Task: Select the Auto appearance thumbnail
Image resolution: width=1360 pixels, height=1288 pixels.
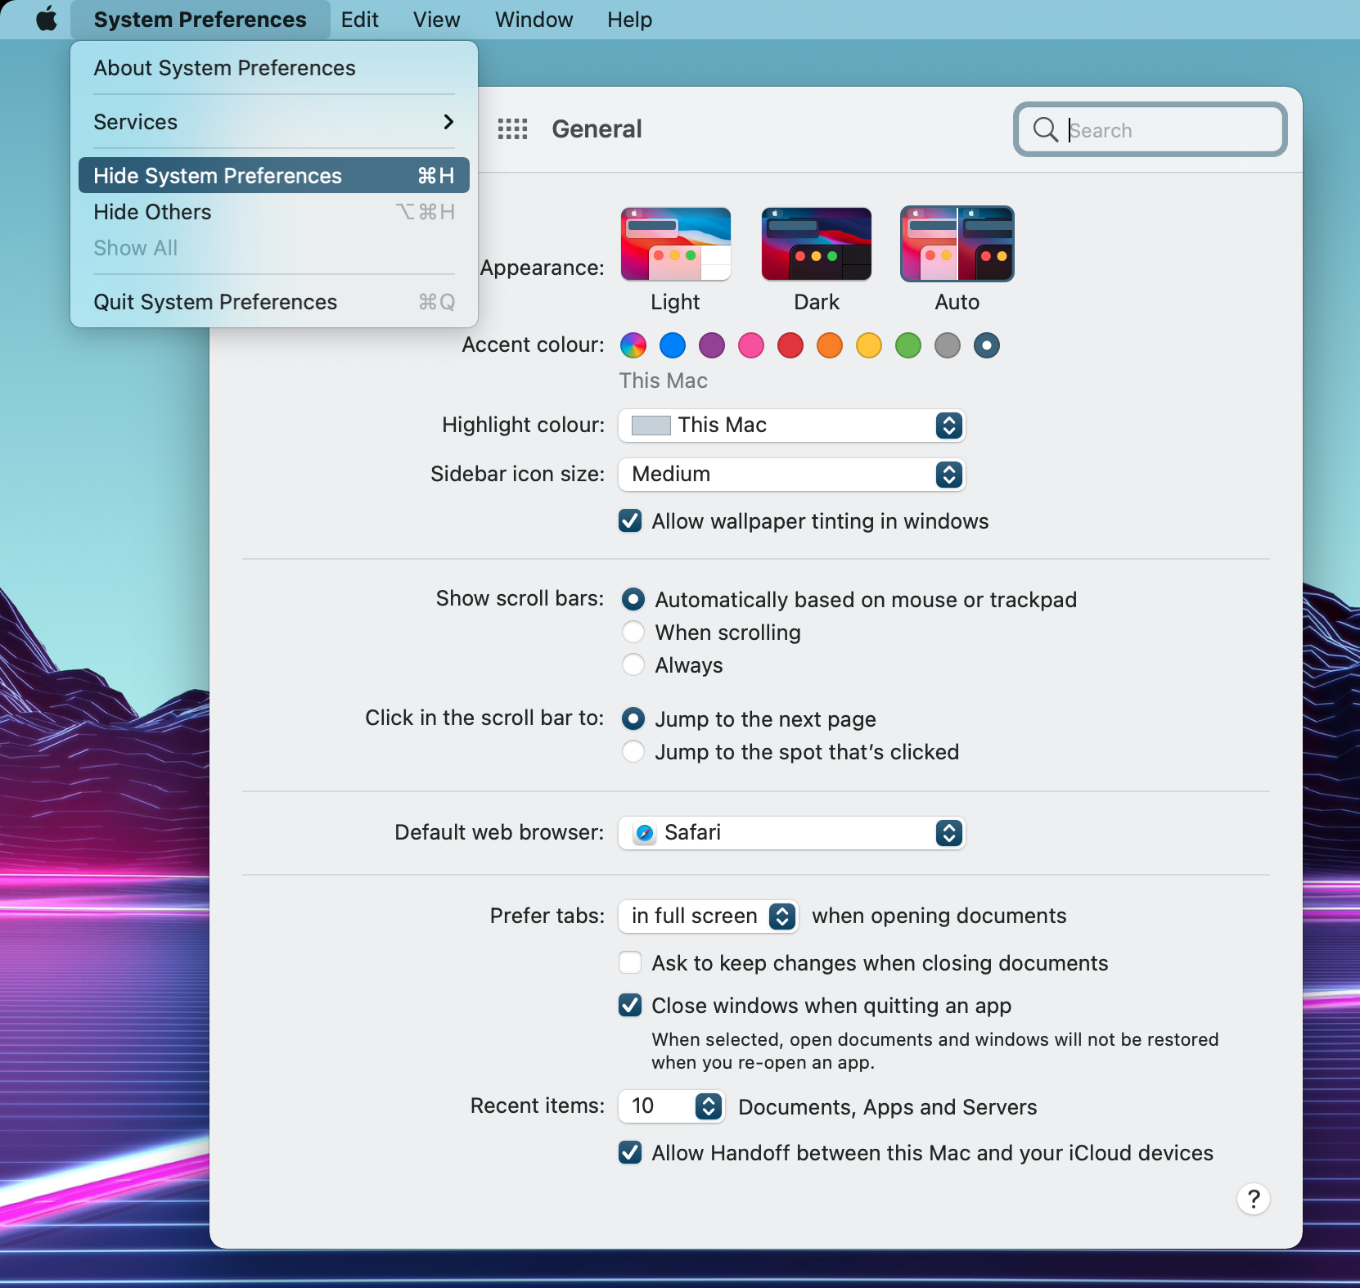Action: 957,244
